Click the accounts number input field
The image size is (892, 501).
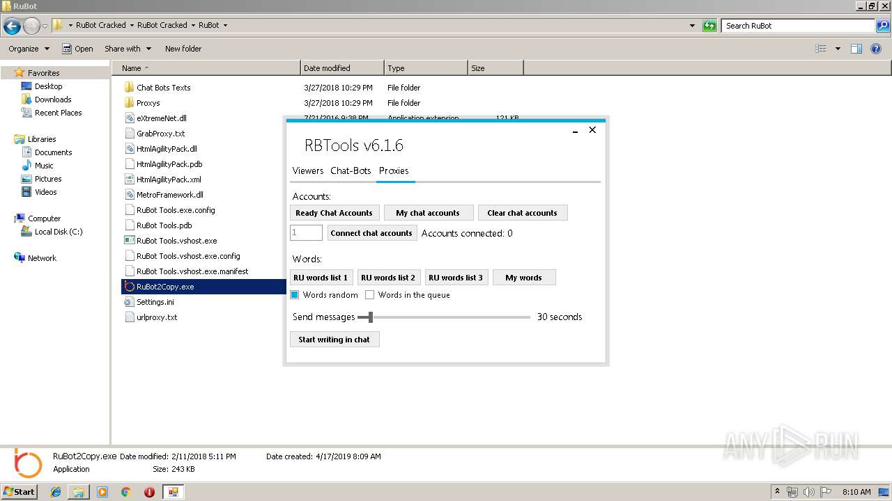306,233
